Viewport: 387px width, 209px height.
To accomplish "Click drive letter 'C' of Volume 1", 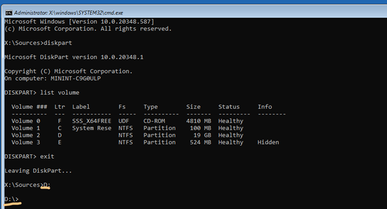I will [59, 128].
